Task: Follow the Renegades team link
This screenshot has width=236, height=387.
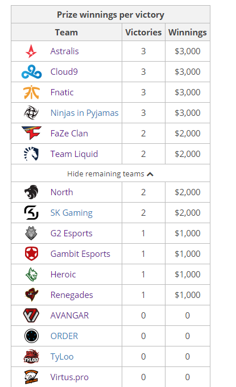Action: coord(72,295)
